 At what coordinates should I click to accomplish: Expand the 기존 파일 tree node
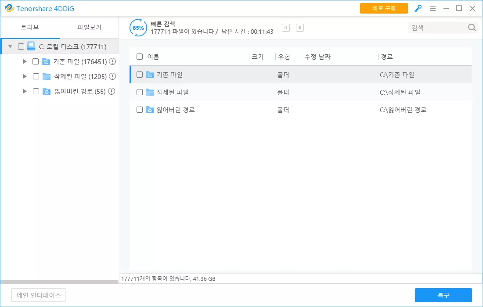coord(25,61)
